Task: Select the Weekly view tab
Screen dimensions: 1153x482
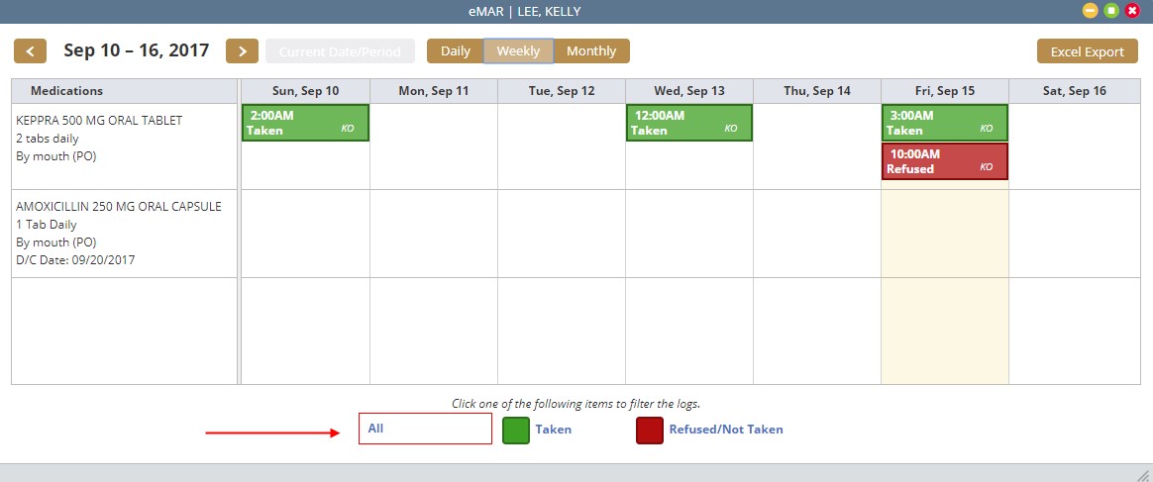Action: click(518, 51)
